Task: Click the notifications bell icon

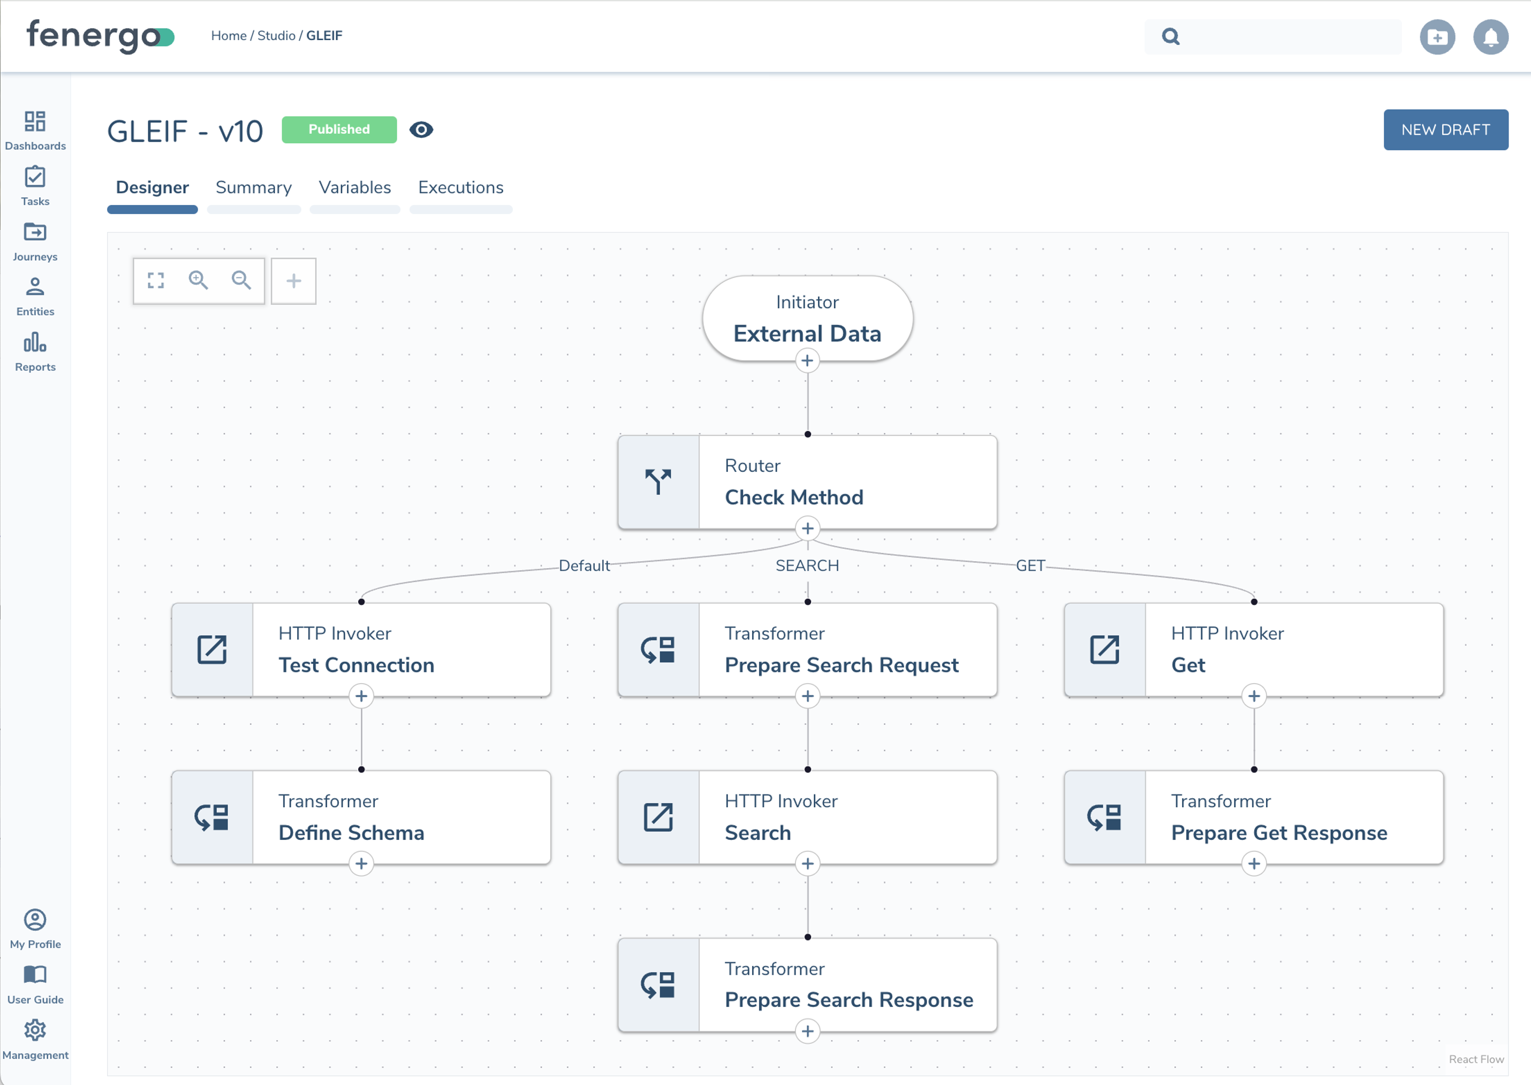Action: pyautogui.click(x=1490, y=37)
